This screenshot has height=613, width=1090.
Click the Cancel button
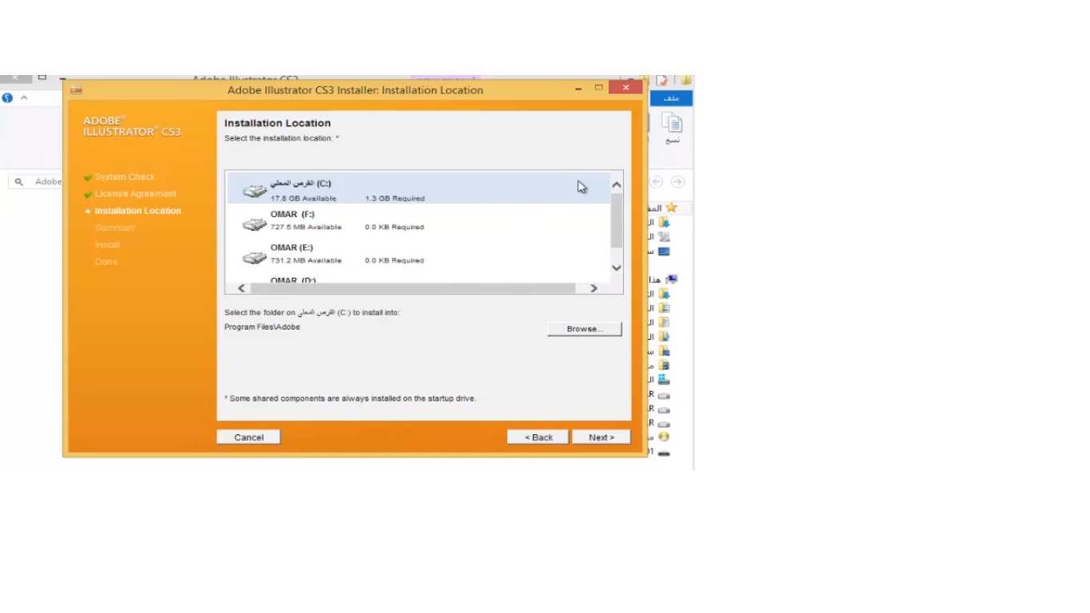(x=248, y=437)
